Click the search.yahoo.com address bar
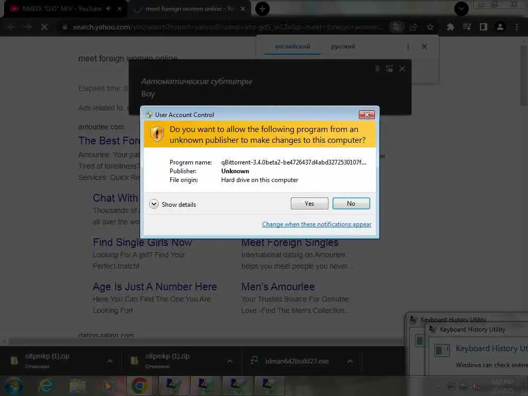The width and height of the screenshot is (528, 396). [x=222, y=27]
